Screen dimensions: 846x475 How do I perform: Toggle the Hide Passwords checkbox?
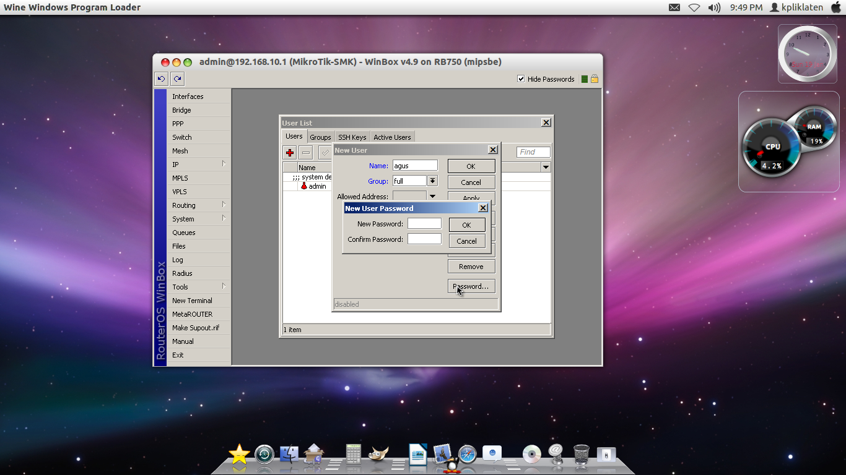(521, 79)
